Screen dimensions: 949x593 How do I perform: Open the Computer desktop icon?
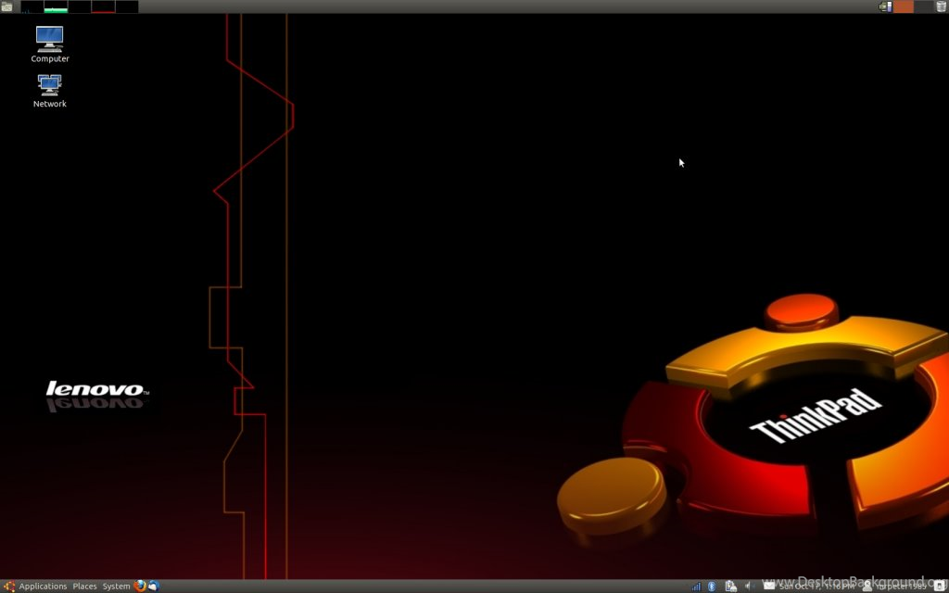point(50,44)
